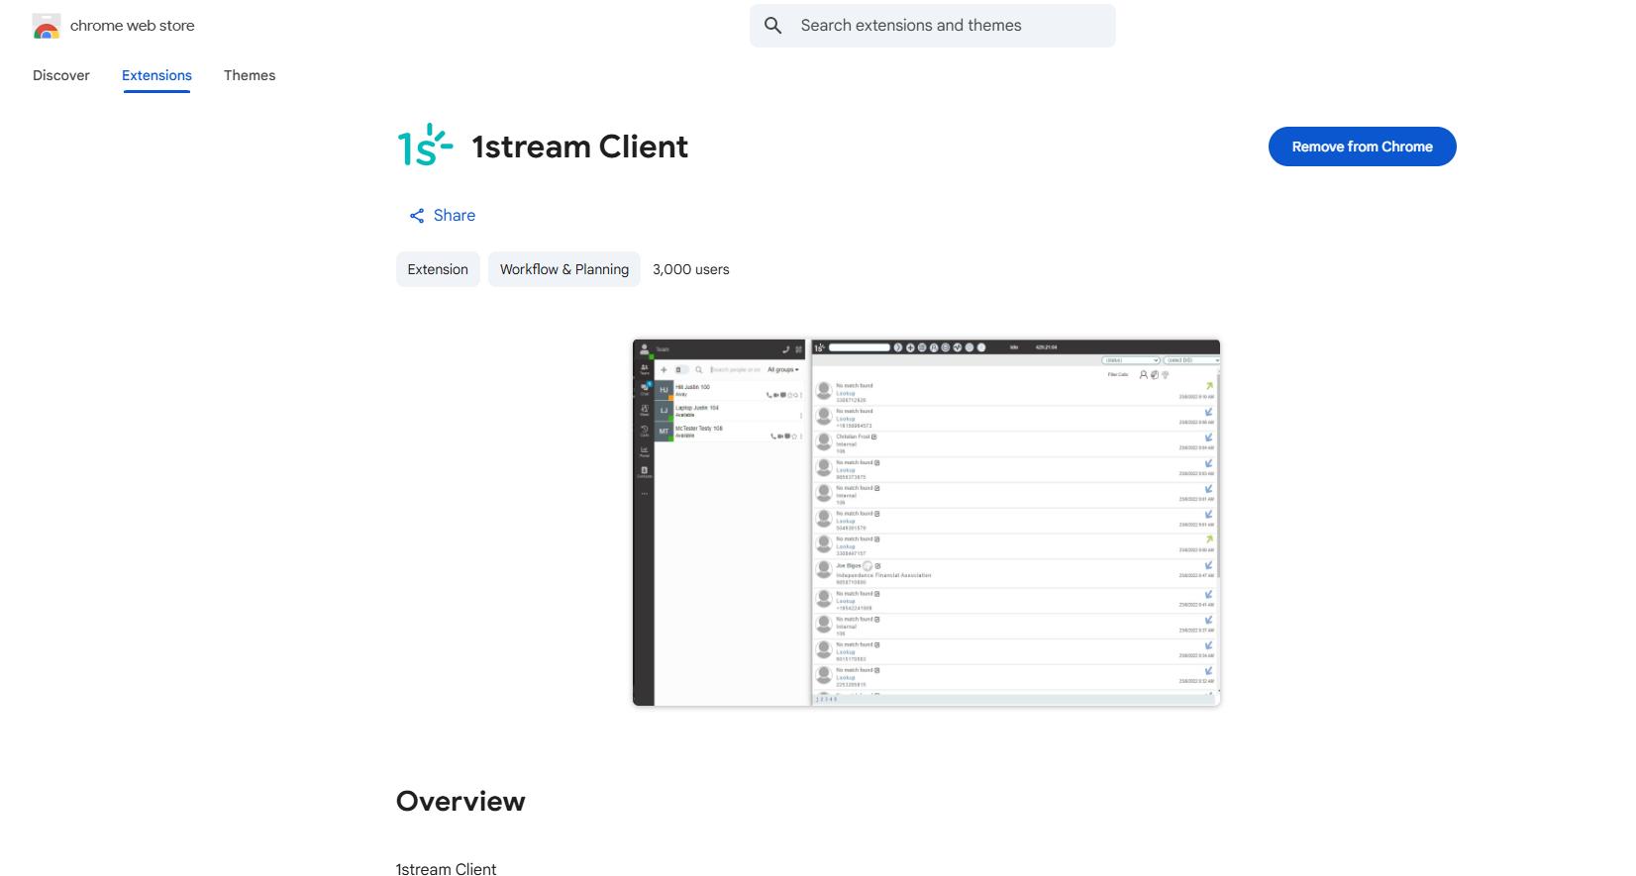Click the Extension category chip
Viewport: 1636px width, 876px height.
coord(438,269)
